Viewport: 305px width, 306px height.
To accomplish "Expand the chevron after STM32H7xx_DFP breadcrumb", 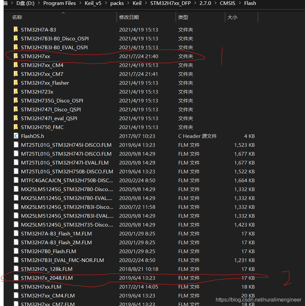I will [195, 3].
